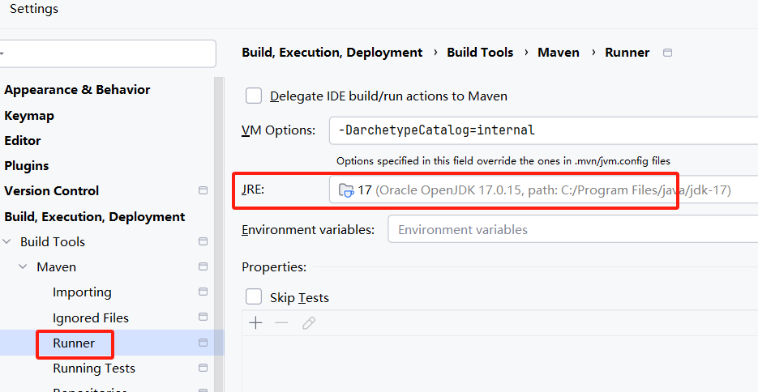Select Runner under Maven
This screenshot has height=392, width=758.
(74, 343)
